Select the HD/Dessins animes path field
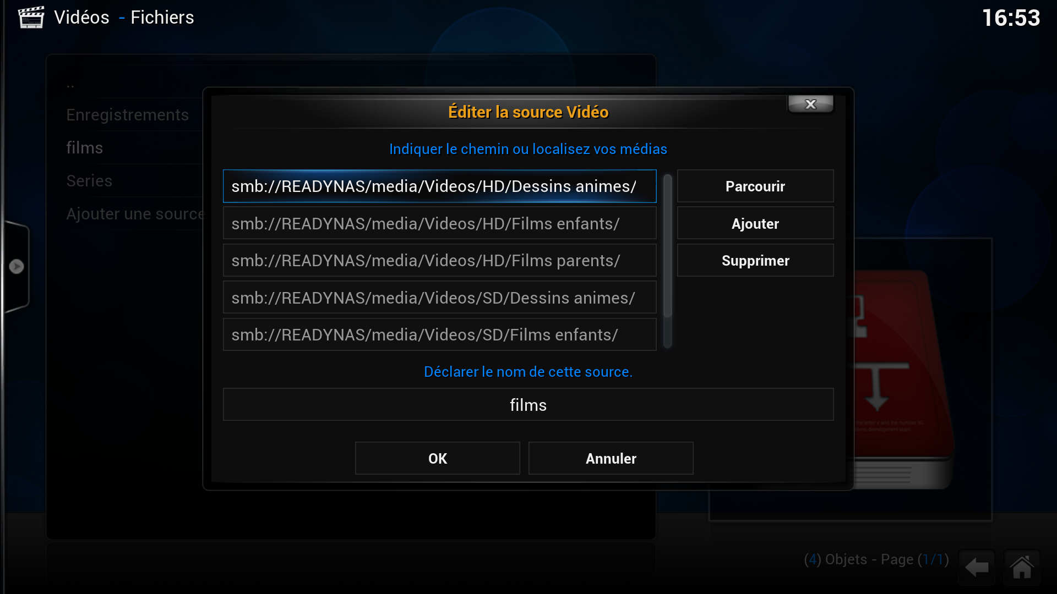 pos(440,186)
